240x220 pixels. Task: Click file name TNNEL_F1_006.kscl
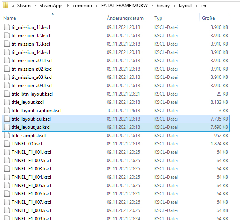31,194
